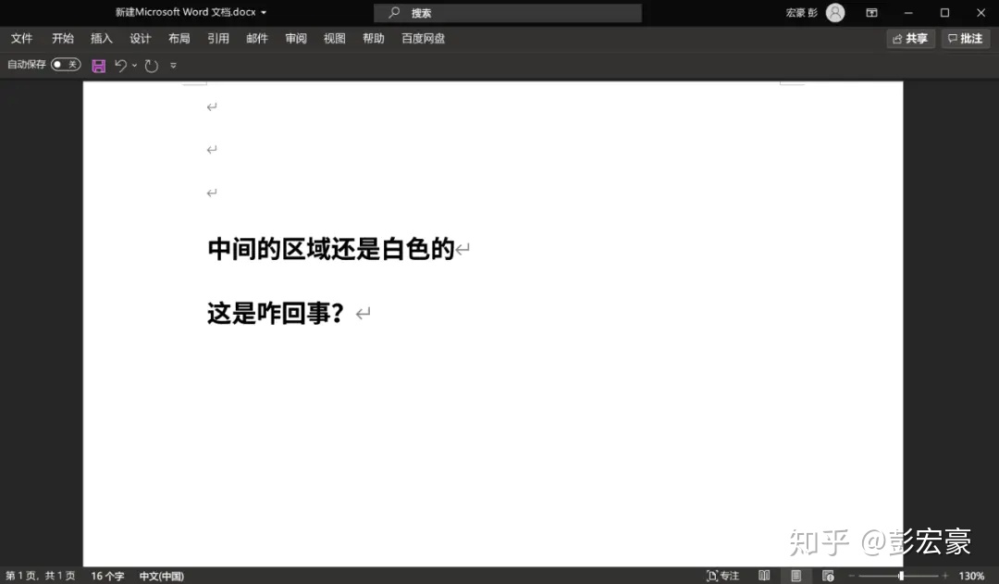The image size is (999, 584).
Task: Minimize the Word window
Action: click(908, 13)
